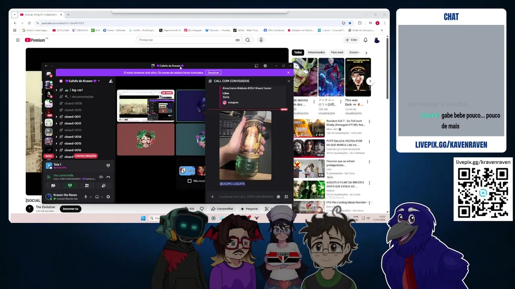The height and width of the screenshot is (289, 515).
Task: Open the log-carl channel
Action: (x=77, y=90)
